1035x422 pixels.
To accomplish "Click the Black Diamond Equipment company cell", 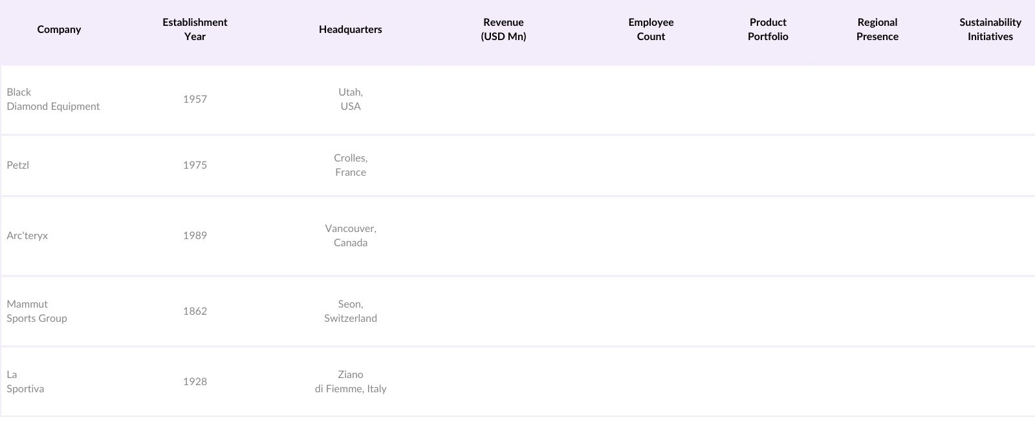I will pyautogui.click(x=53, y=100).
